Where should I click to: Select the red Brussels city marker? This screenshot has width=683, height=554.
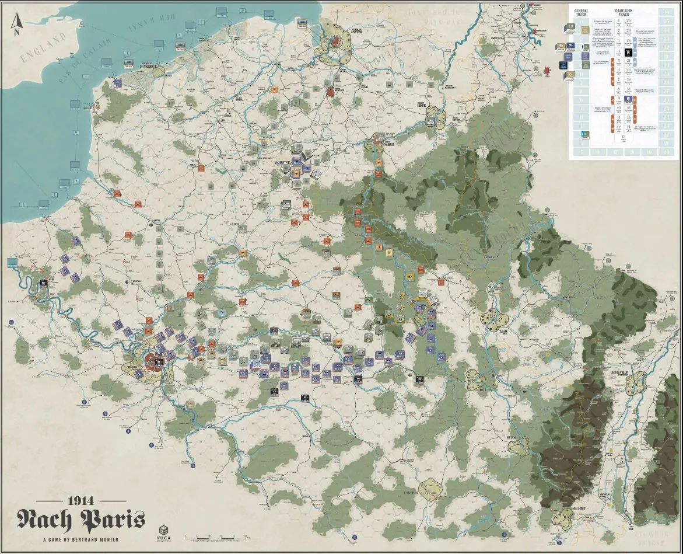331,92
